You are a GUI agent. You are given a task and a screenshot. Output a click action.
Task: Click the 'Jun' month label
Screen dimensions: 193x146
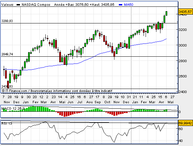point(70,102)
